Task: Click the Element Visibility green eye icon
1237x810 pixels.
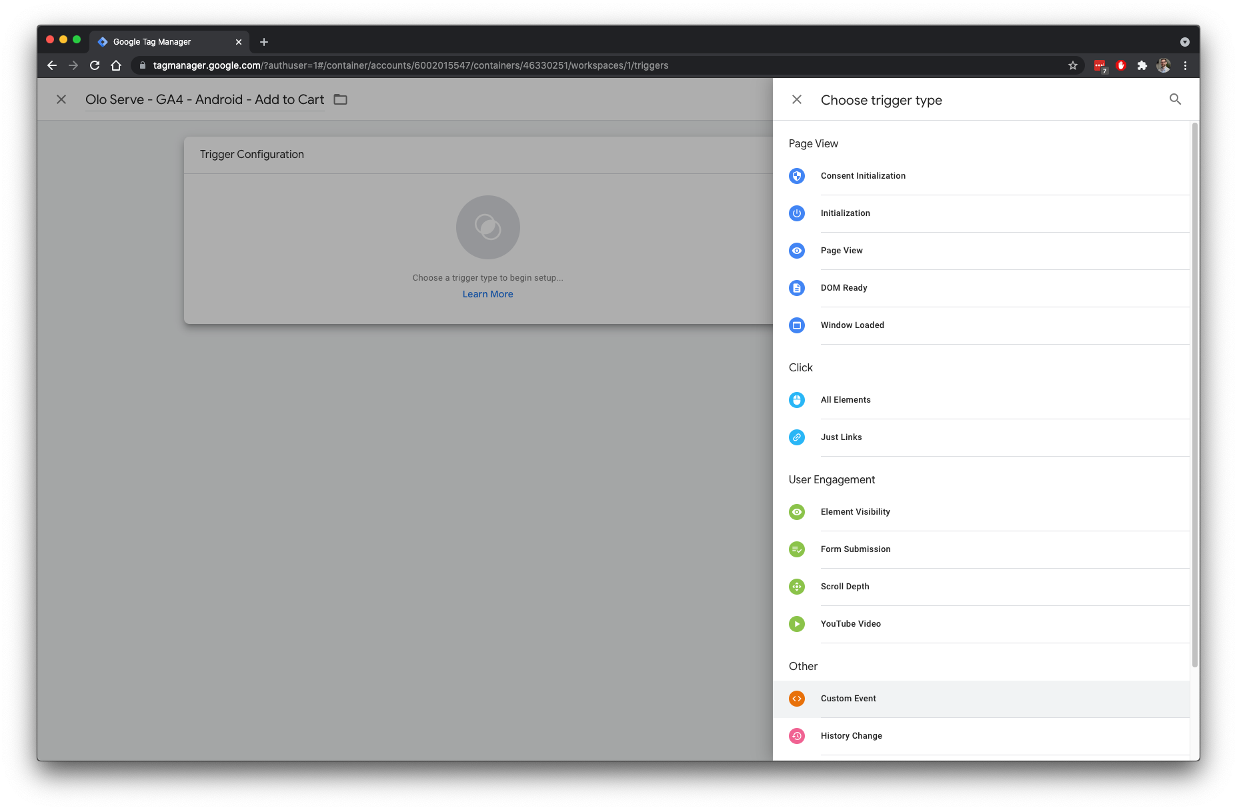Action: pyautogui.click(x=797, y=512)
